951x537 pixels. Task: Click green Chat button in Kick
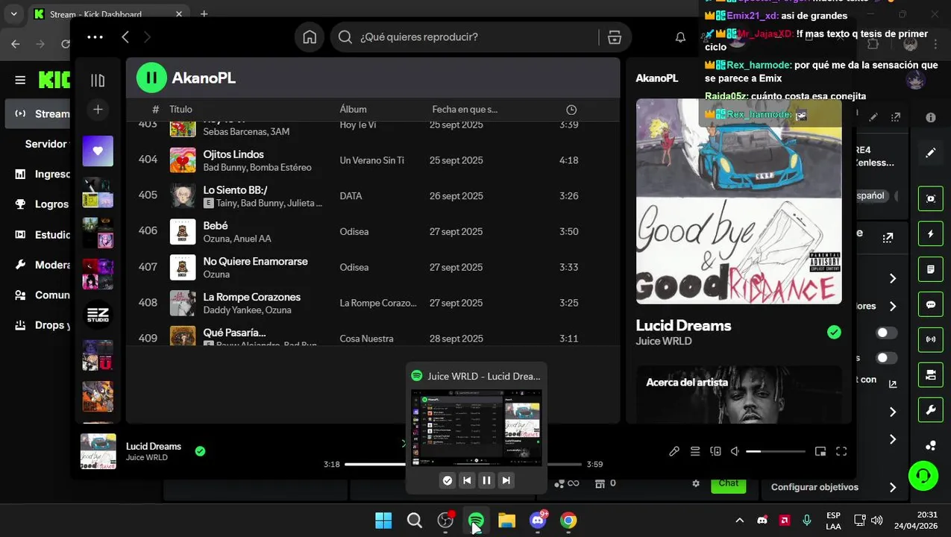tap(729, 484)
